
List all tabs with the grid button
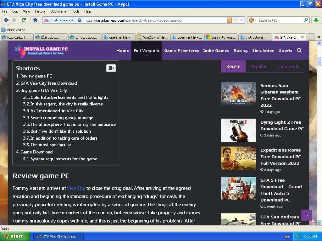(319, 37)
